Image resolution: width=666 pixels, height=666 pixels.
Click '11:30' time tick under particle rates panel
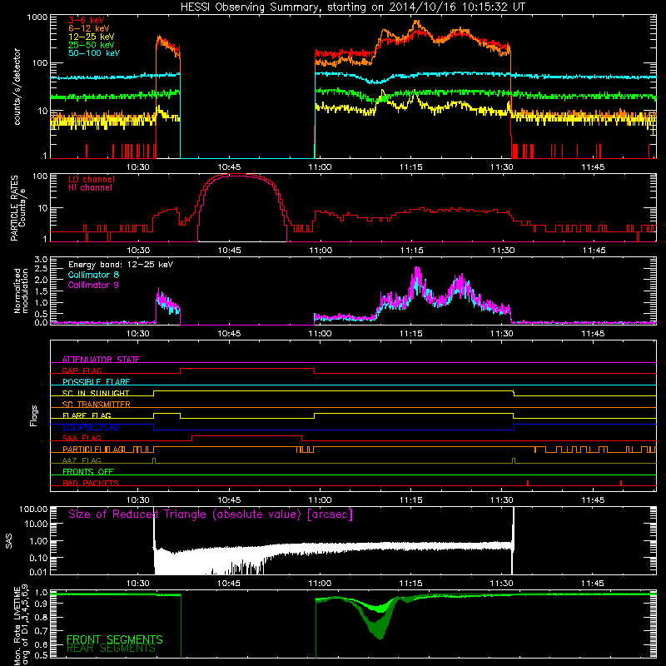(503, 251)
